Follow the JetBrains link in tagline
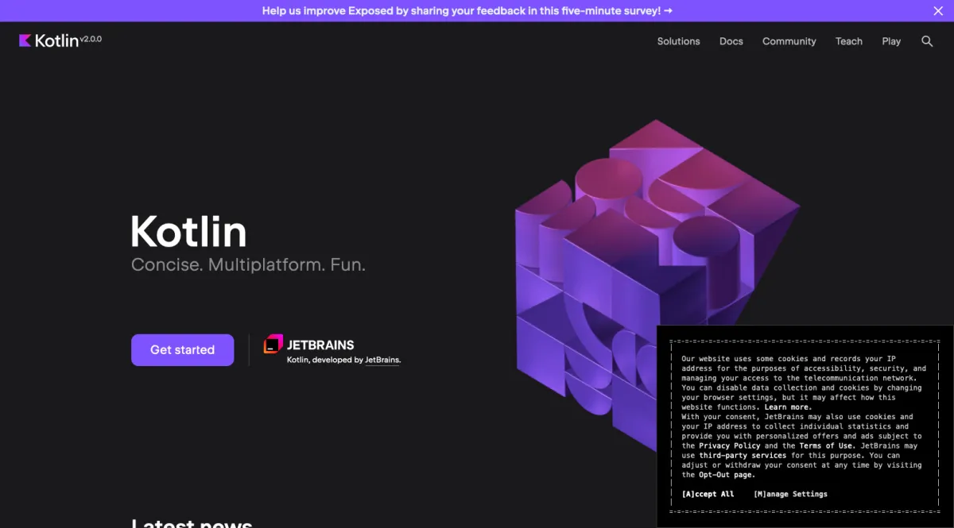This screenshot has height=528, width=954. tap(382, 360)
